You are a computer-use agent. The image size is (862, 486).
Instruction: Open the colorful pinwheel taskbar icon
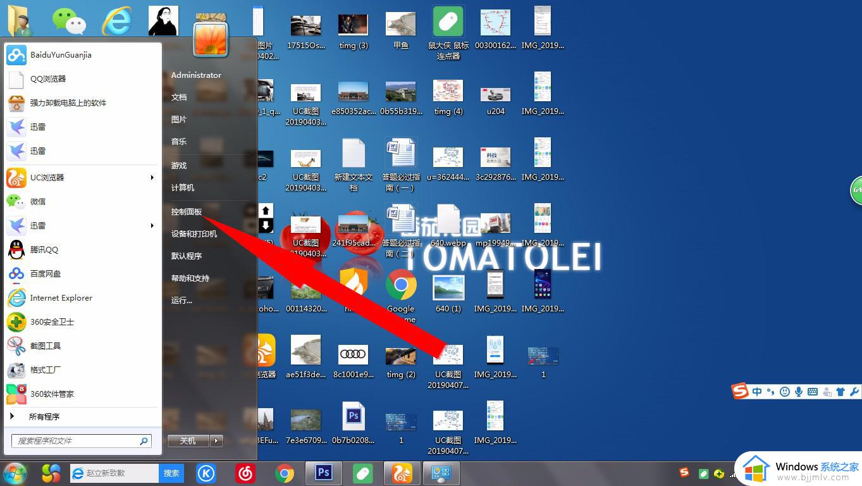(x=51, y=473)
